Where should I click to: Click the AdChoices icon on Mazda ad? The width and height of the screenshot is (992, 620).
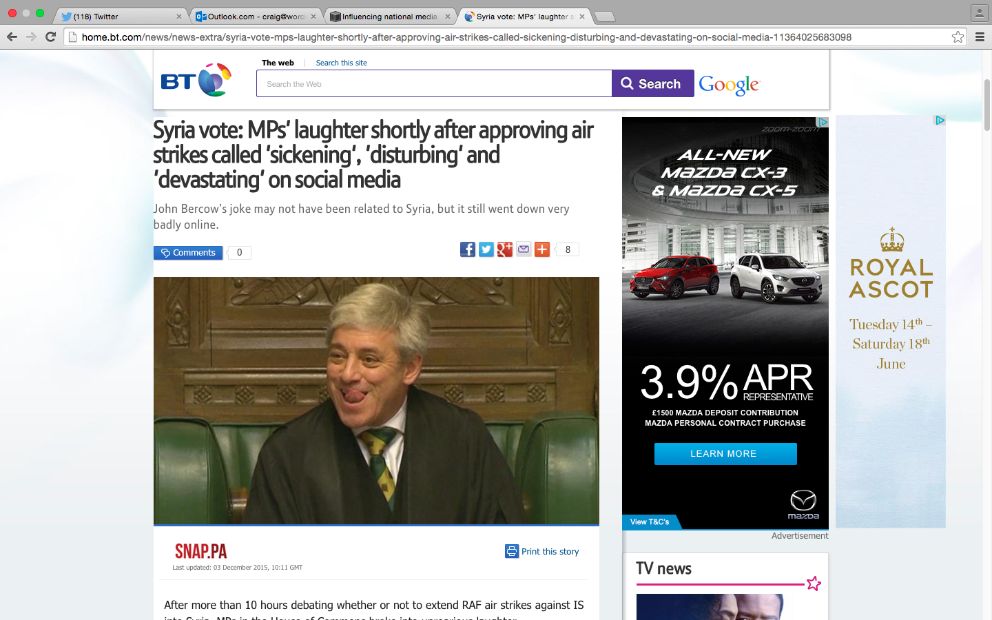[823, 122]
